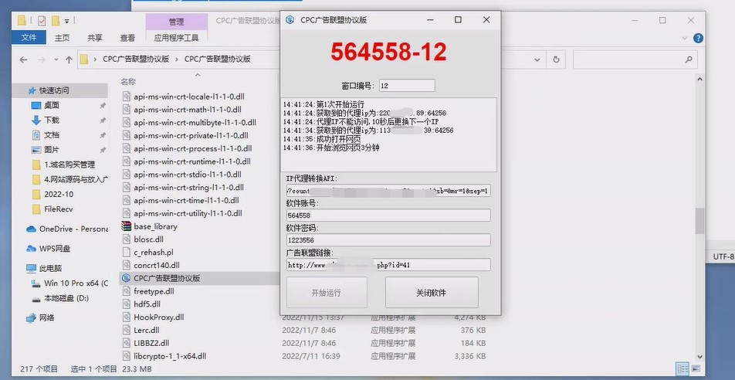
Task: Select 本地磁盘 (D:) drive
Action: point(66,298)
